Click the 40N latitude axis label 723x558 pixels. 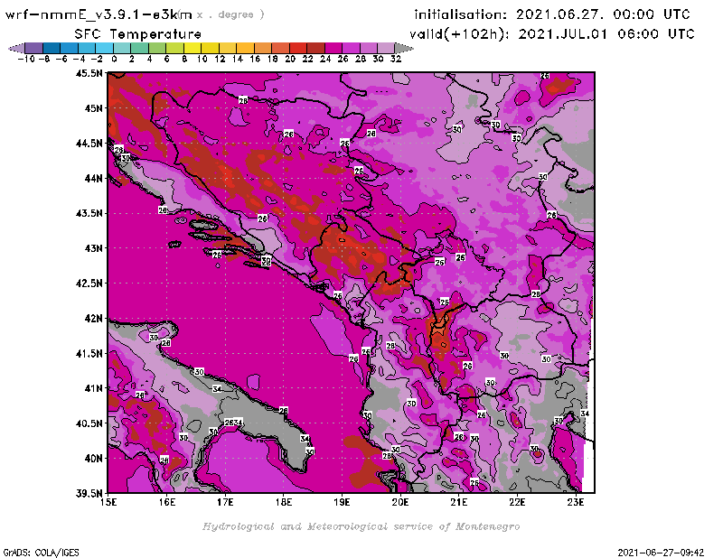tap(94, 459)
